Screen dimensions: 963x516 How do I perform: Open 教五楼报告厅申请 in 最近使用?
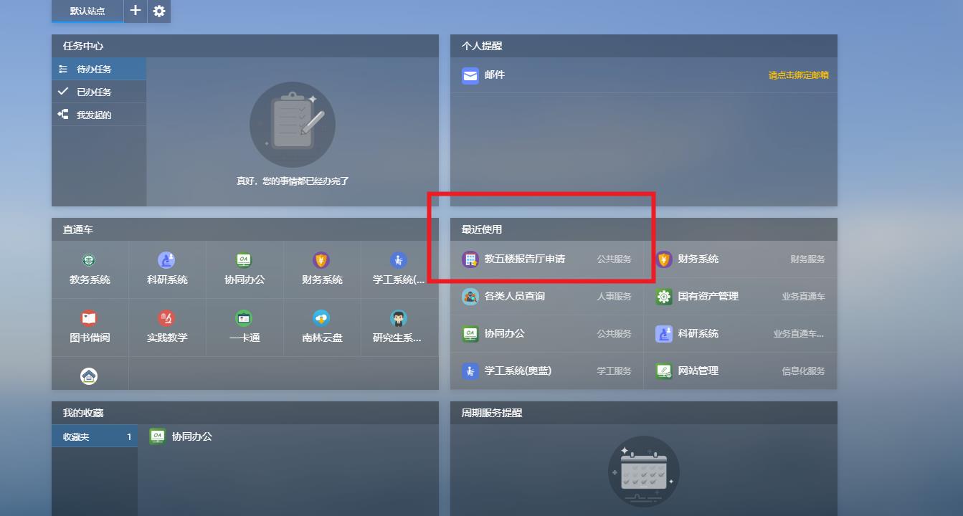[x=524, y=259]
